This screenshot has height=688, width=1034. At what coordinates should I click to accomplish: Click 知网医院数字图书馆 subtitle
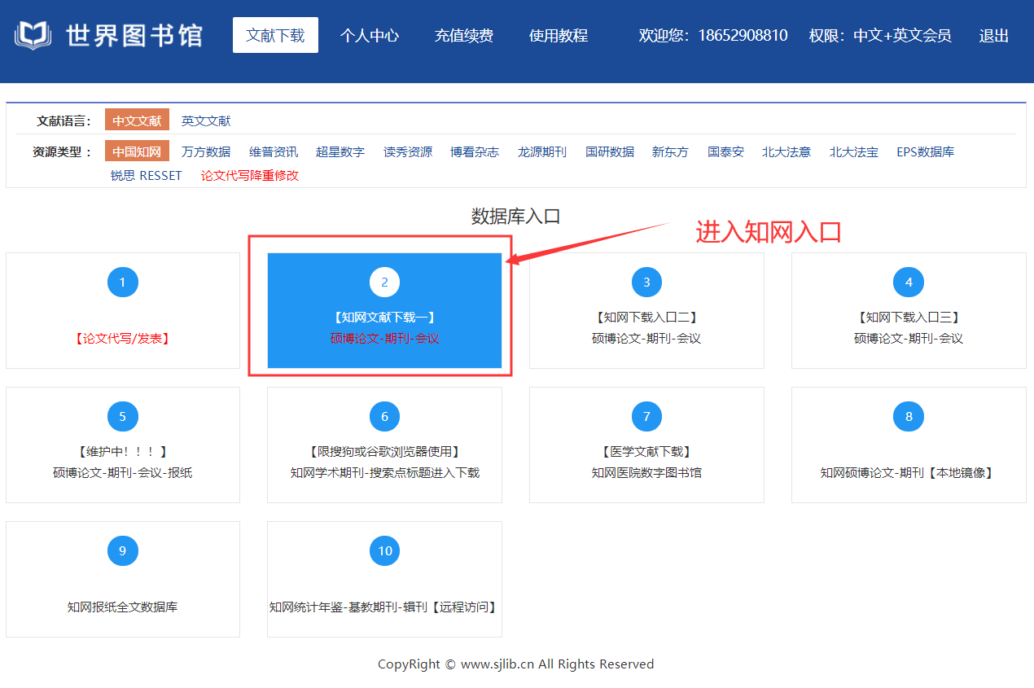pyautogui.click(x=647, y=473)
